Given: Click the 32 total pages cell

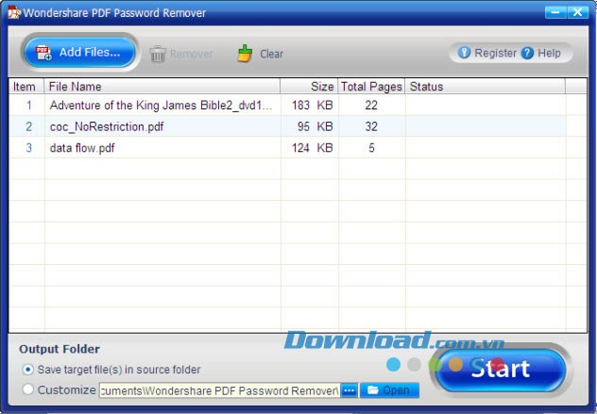Looking at the screenshot, I should pyautogui.click(x=371, y=126).
